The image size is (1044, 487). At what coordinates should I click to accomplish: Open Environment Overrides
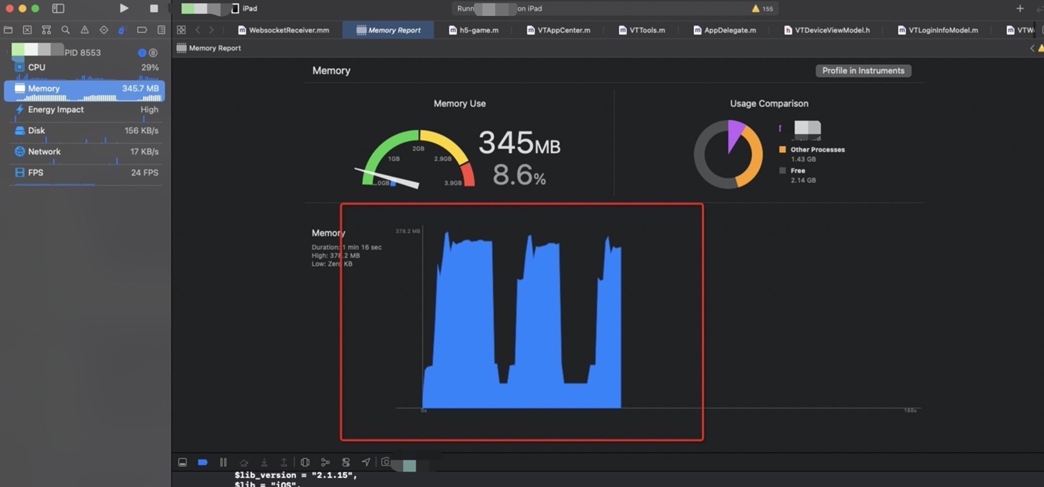[x=346, y=462]
